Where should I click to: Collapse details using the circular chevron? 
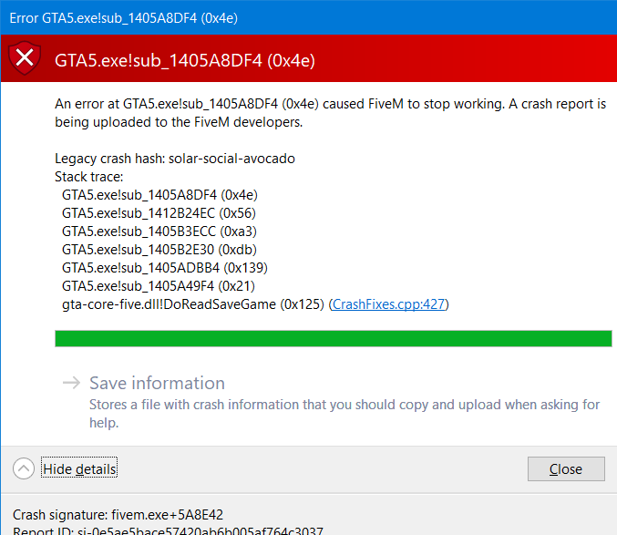click(x=24, y=468)
